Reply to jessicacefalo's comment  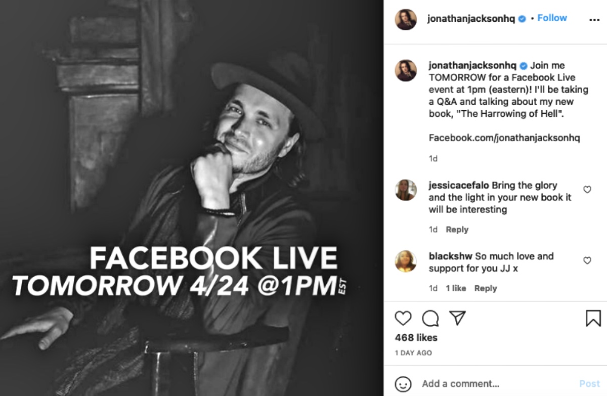[x=457, y=230]
